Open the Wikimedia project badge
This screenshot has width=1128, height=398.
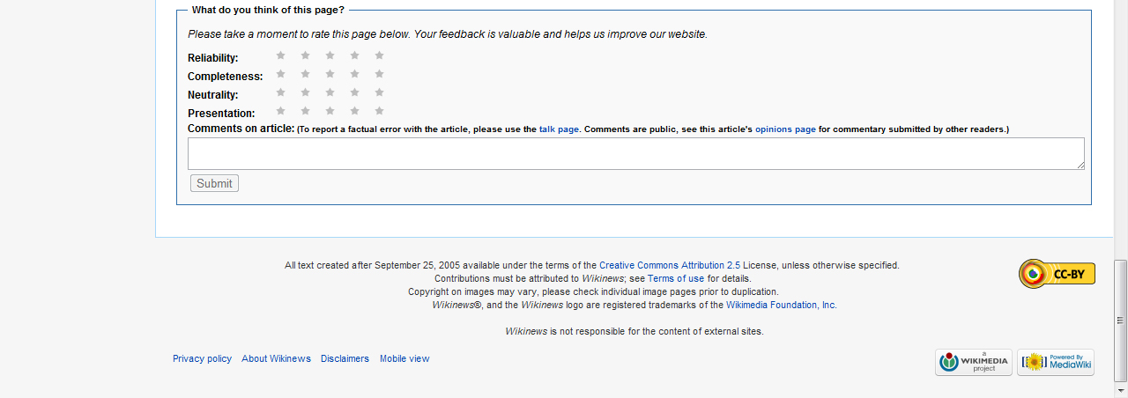click(x=973, y=362)
